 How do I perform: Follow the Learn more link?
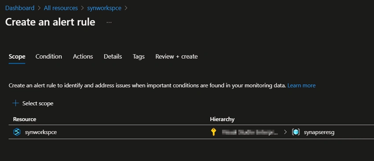301,86
